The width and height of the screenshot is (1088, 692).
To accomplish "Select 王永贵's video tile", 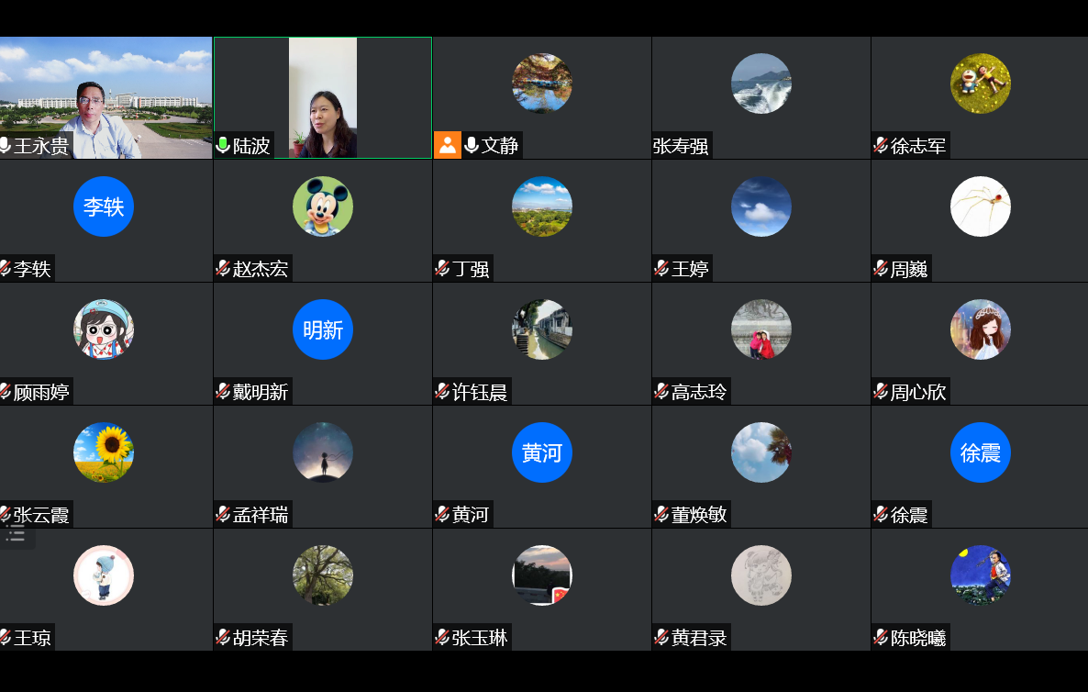I will (105, 98).
